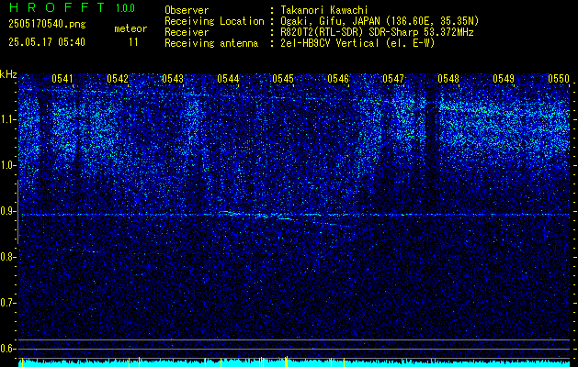This screenshot has width=578, height=367.
Task: Click the 0541 time marker
Action: (x=62, y=79)
